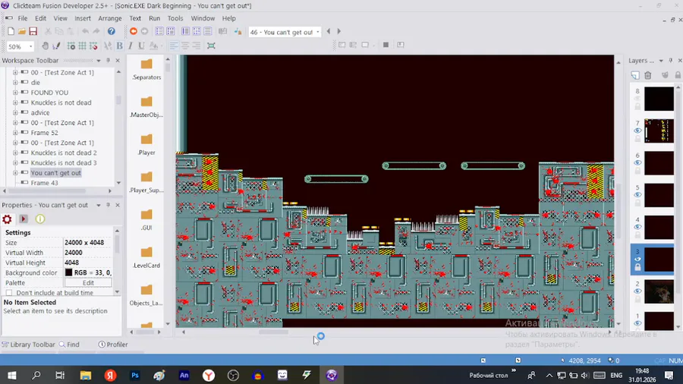Toggle visibility of layer 3
This screenshot has height=384, width=683.
coord(637,260)
